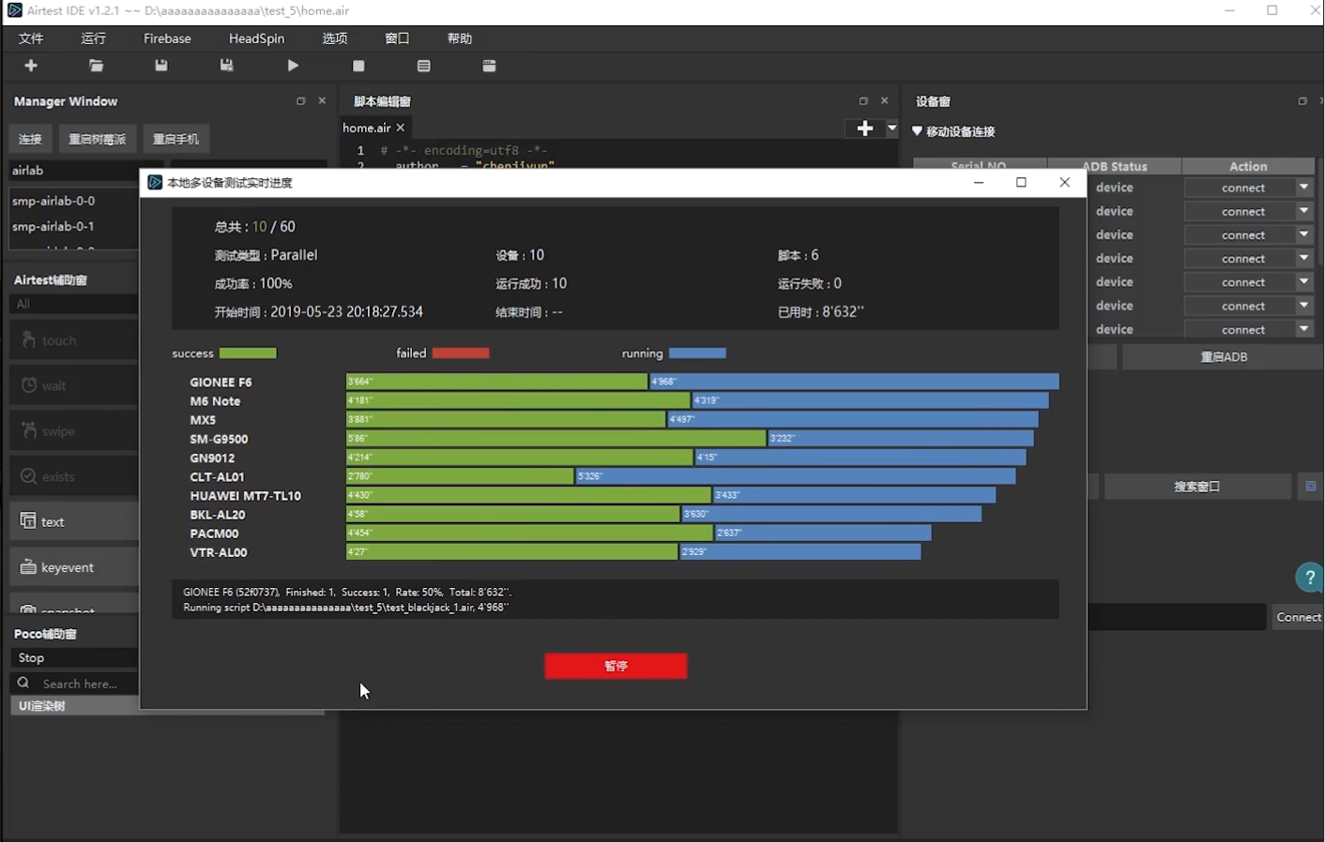Click the HUAWEI MT7-TL10 device label
The image size is (1325, 842).
(x=245, y=496)
